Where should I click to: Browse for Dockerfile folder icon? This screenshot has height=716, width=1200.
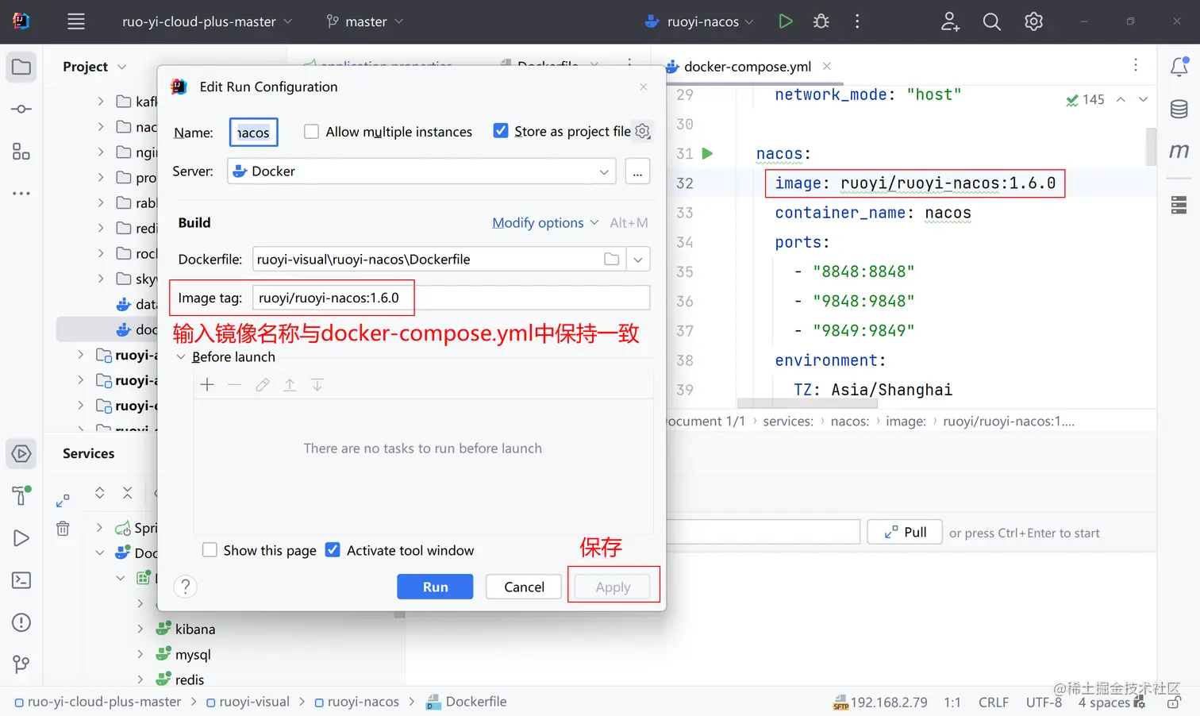[x=611, y=259]
